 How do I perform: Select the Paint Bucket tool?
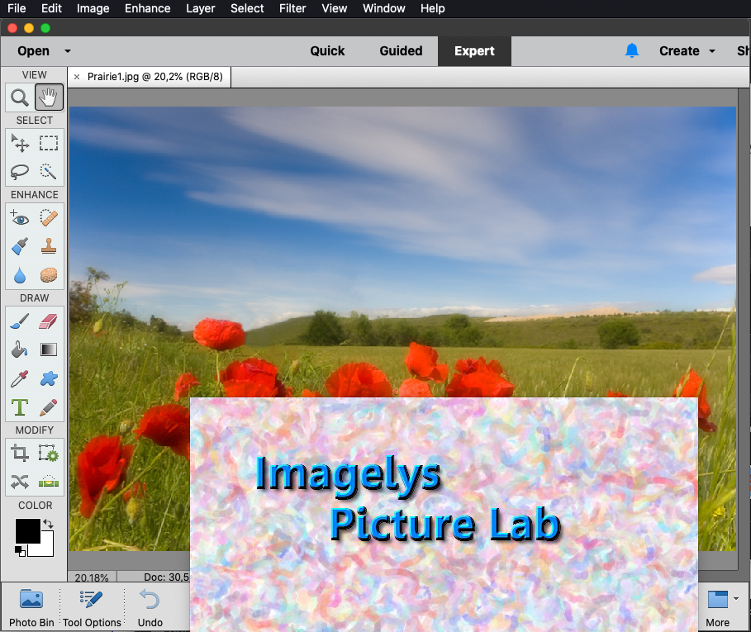pyautogui.click(x=20, y=350)
